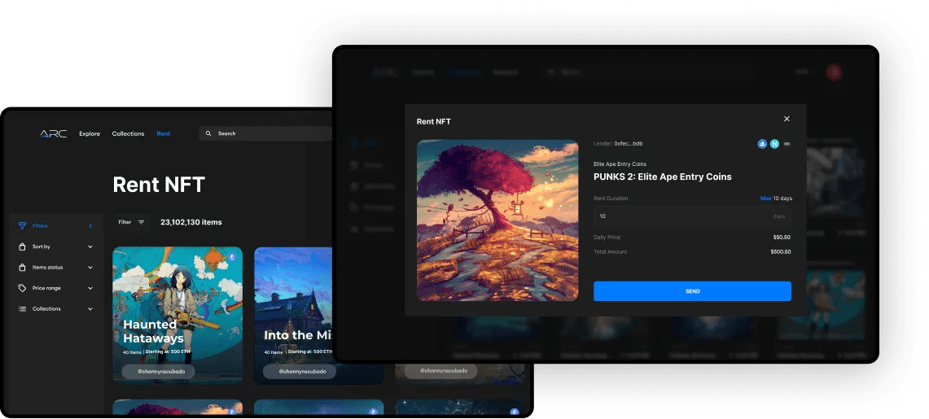
Task: Click the $50.50 daily price value
Action: click(x=782, y=238)
